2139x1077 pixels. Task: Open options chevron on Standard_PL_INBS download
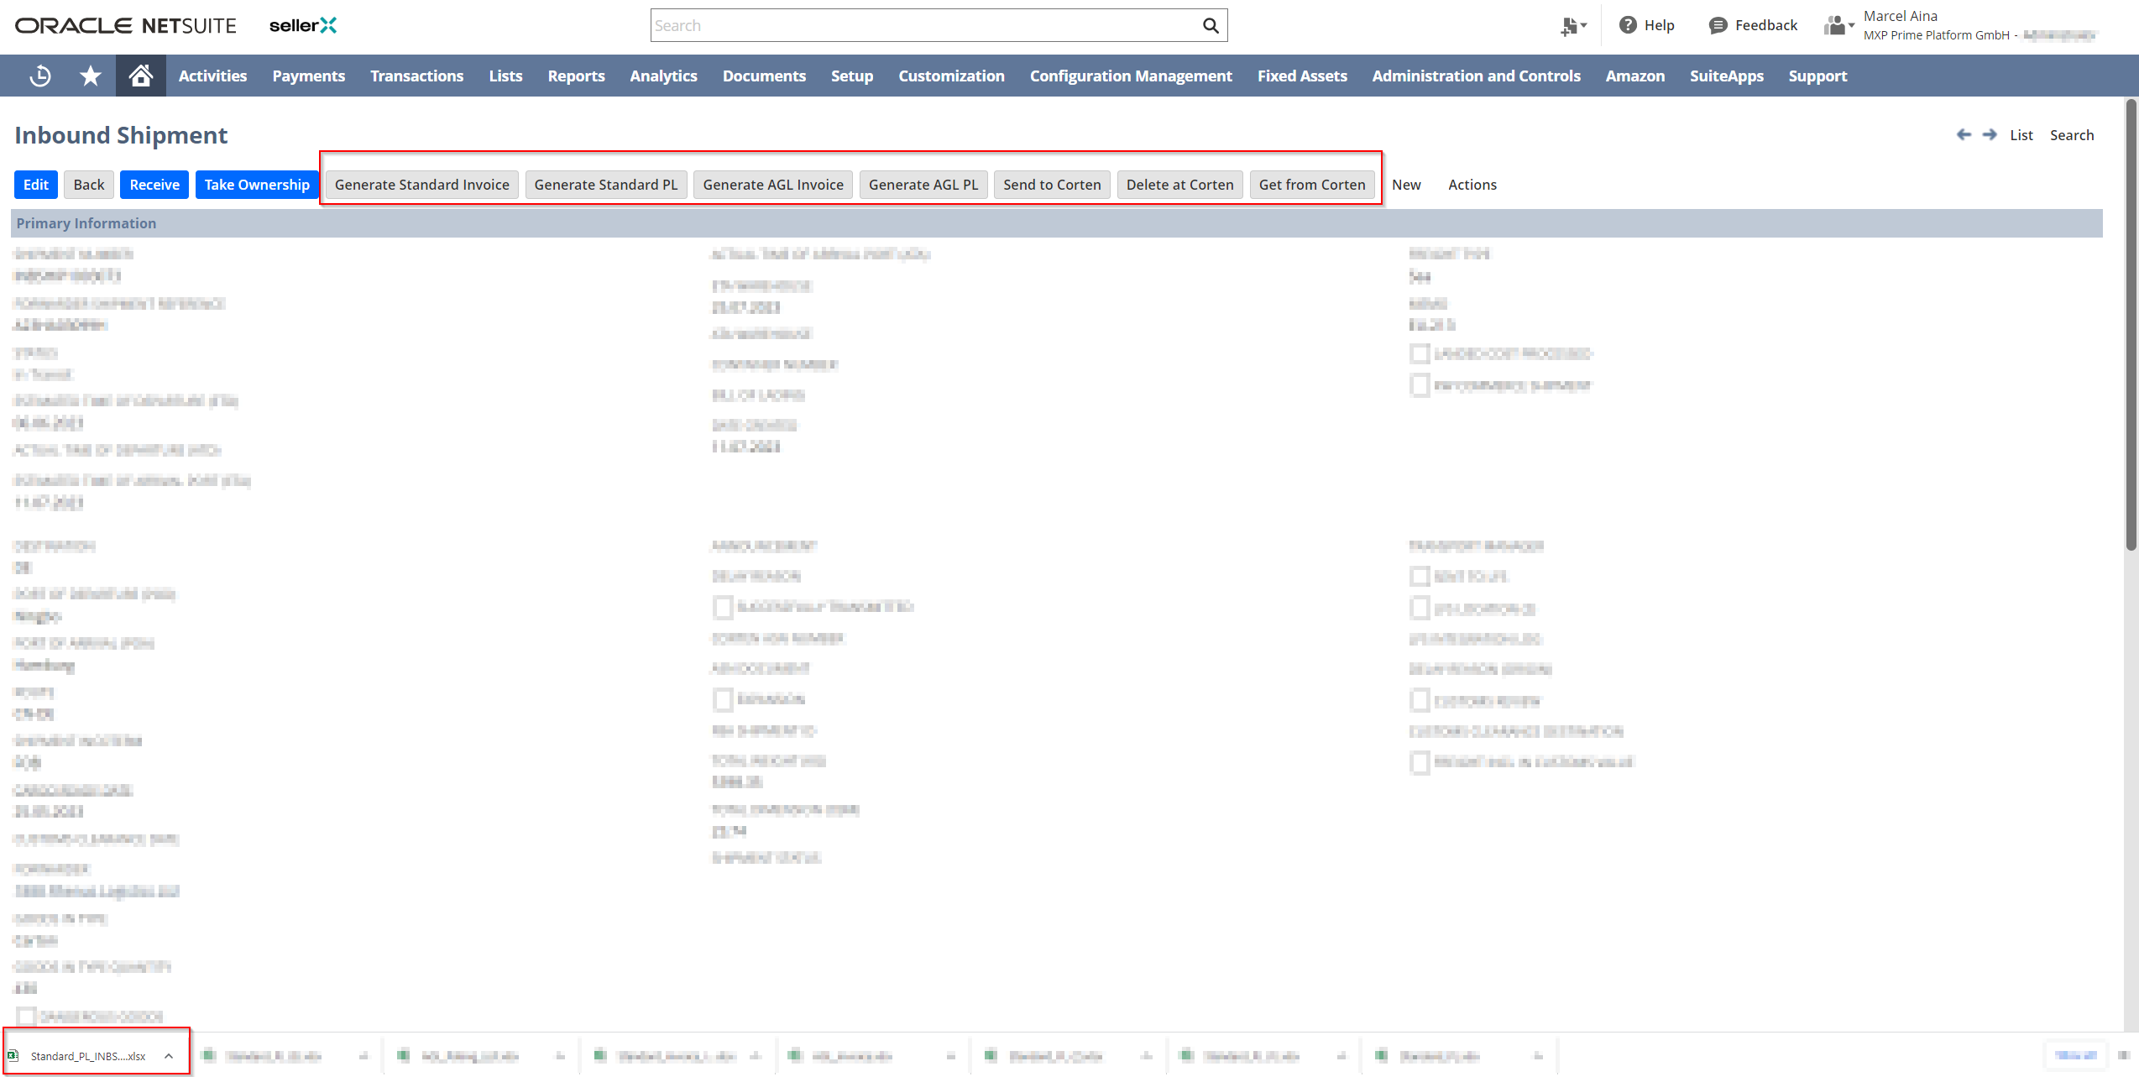[169, 1054]
